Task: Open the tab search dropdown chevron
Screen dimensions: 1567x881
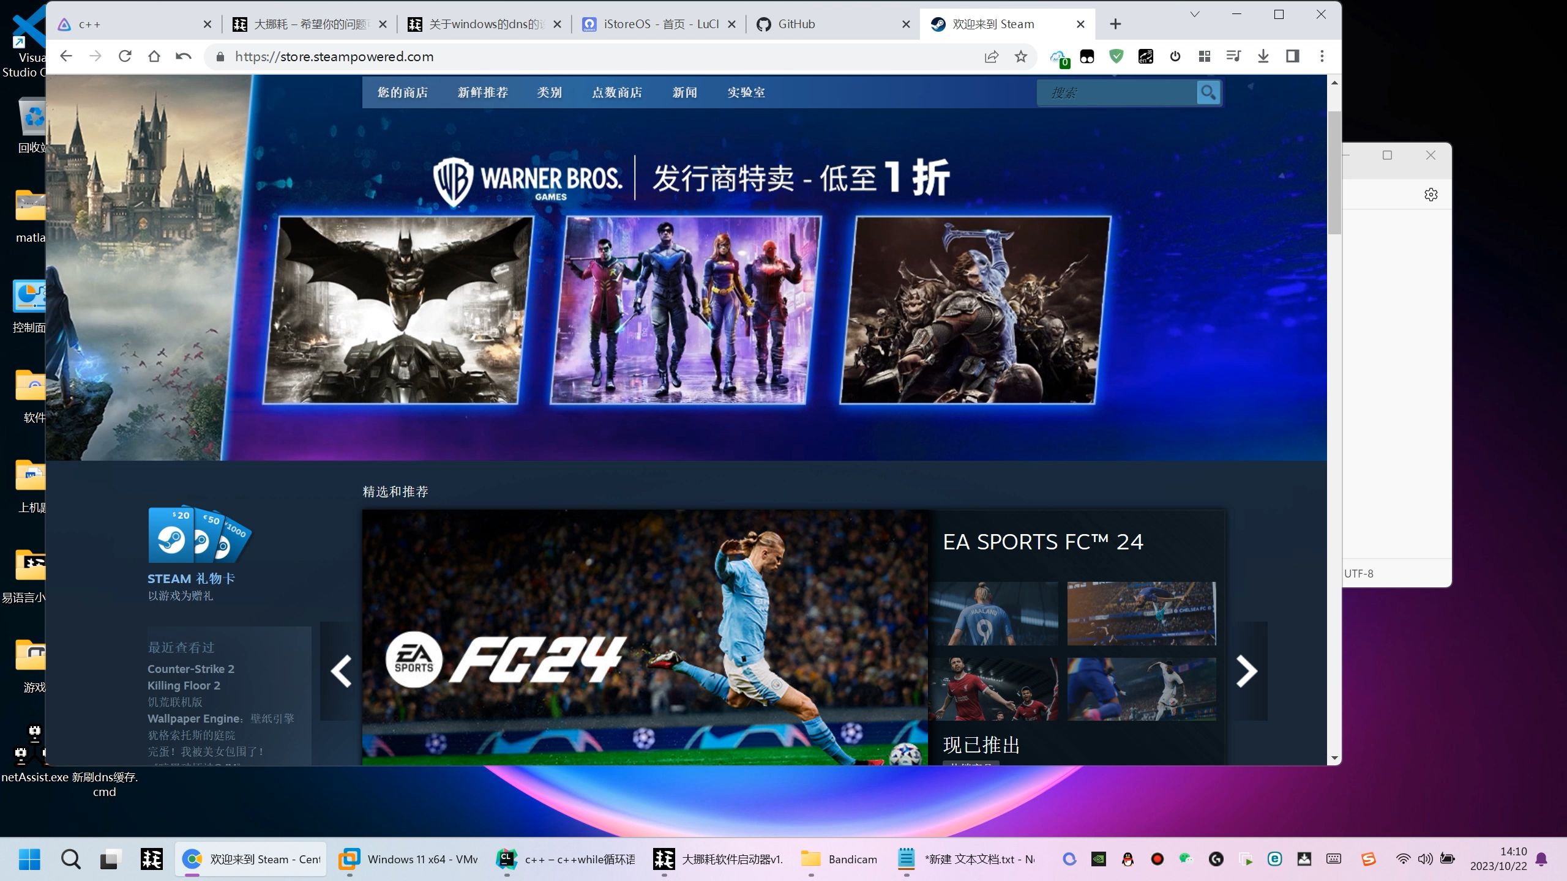Action: (1194, 14)
